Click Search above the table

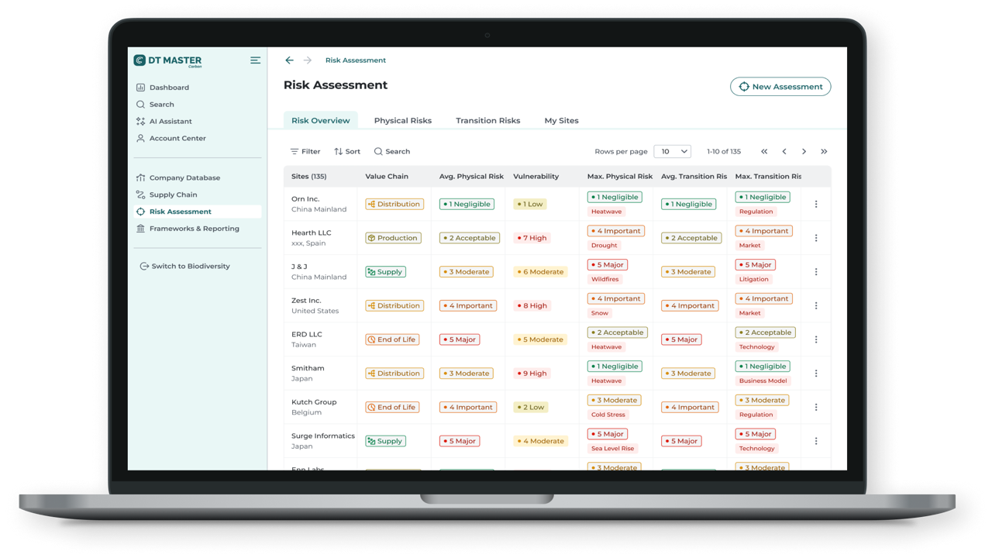click(x=392, y=152)
